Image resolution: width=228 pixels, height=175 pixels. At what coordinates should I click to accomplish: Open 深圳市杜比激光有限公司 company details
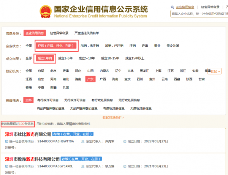pyautogui.click(x=28, y=134)
